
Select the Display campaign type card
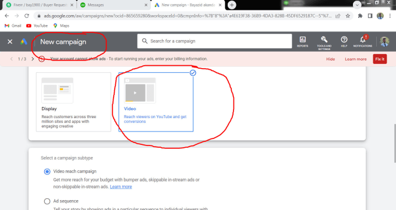click(73, 102)
